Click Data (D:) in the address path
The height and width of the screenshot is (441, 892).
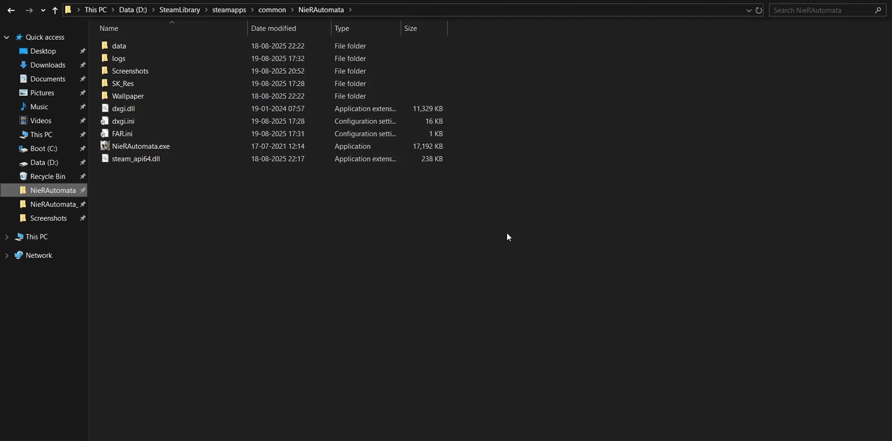[134, 10]
